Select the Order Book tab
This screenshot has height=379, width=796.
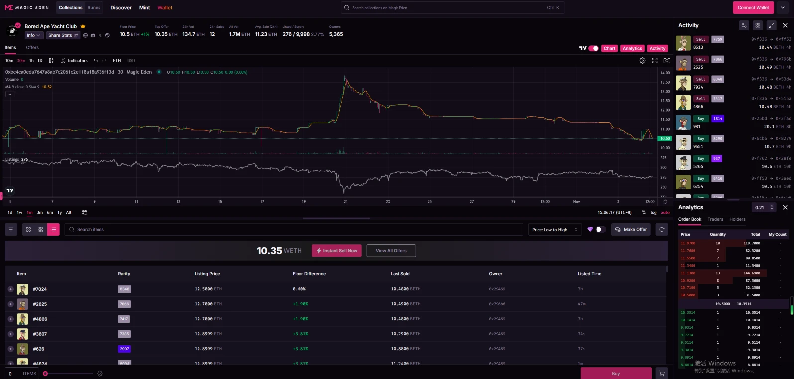pos(690,219)
